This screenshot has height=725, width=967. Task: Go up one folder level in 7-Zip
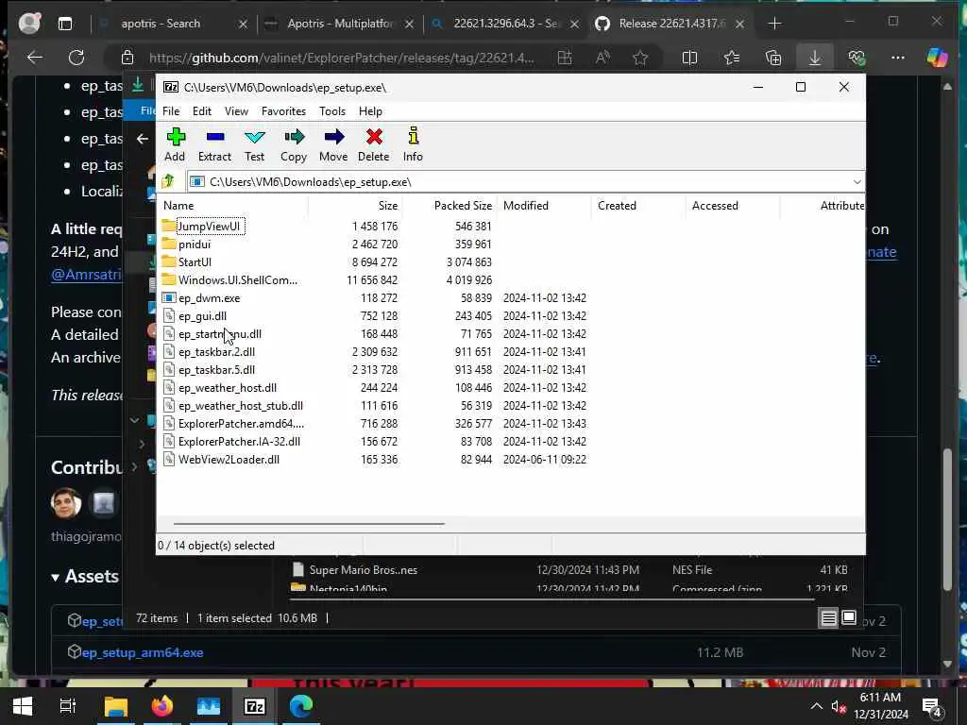point(168,181)
